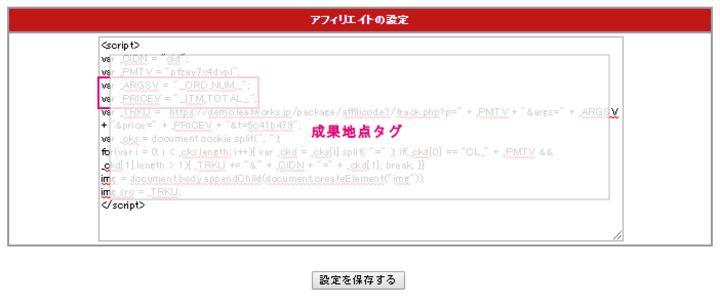Image resolution: width=720 pixels, height=307 pixels.
Task: Click the img.src = _TRKU line
Action: 141,192
